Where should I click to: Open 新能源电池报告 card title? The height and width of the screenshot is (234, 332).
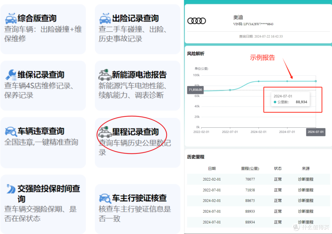click(139, 75)
